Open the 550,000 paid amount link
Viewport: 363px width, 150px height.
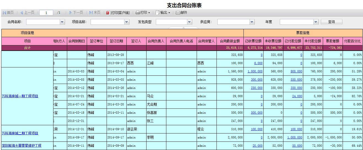tap(296, 80)
